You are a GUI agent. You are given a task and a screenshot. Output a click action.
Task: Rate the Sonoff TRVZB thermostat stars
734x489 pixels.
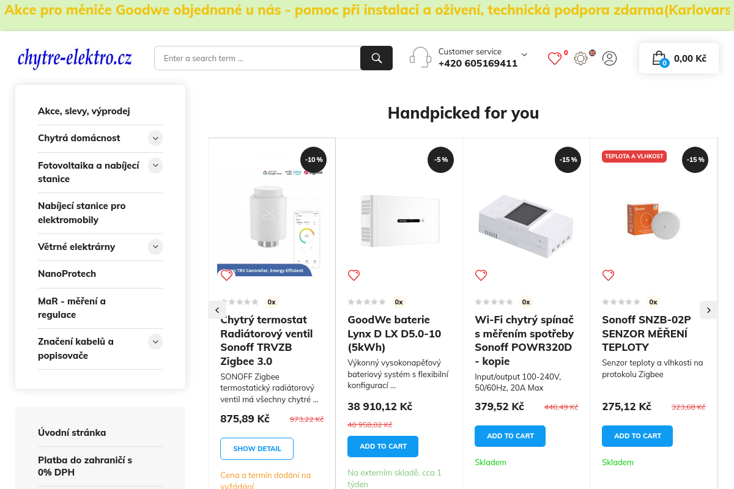[x=241, y=302]
